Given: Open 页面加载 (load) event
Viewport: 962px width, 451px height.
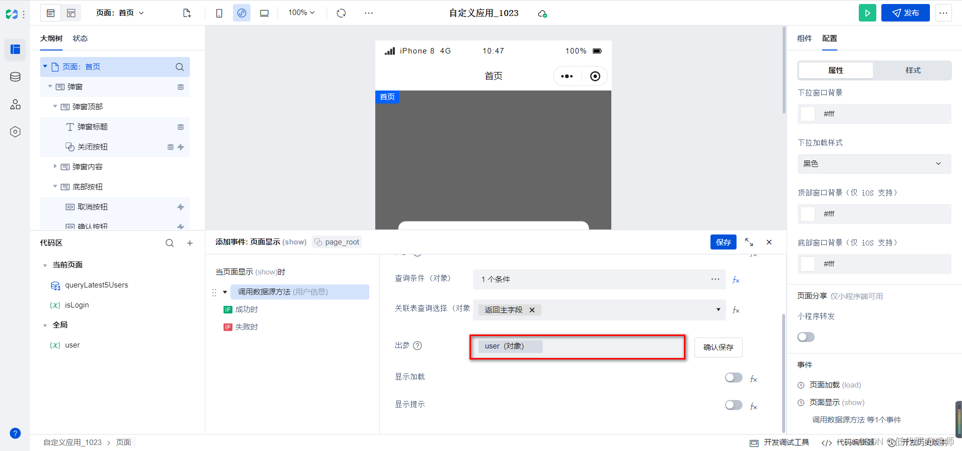Looking at the screenshot, I should pyautogui.click(x=835, y=385).
